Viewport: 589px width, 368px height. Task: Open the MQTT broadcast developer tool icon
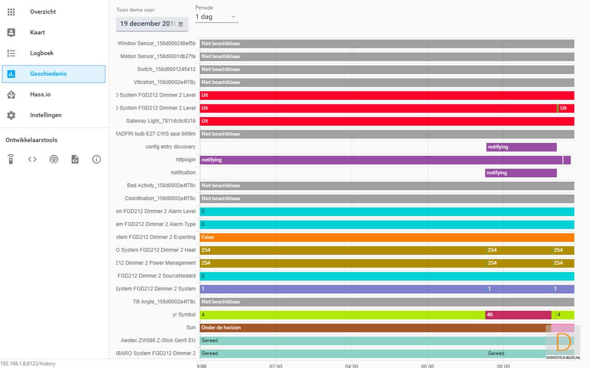[53, 159]
